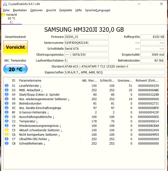Click the yellow Vorsicht status circle for drive C:
Screen dimensions: 168x171
3,15
